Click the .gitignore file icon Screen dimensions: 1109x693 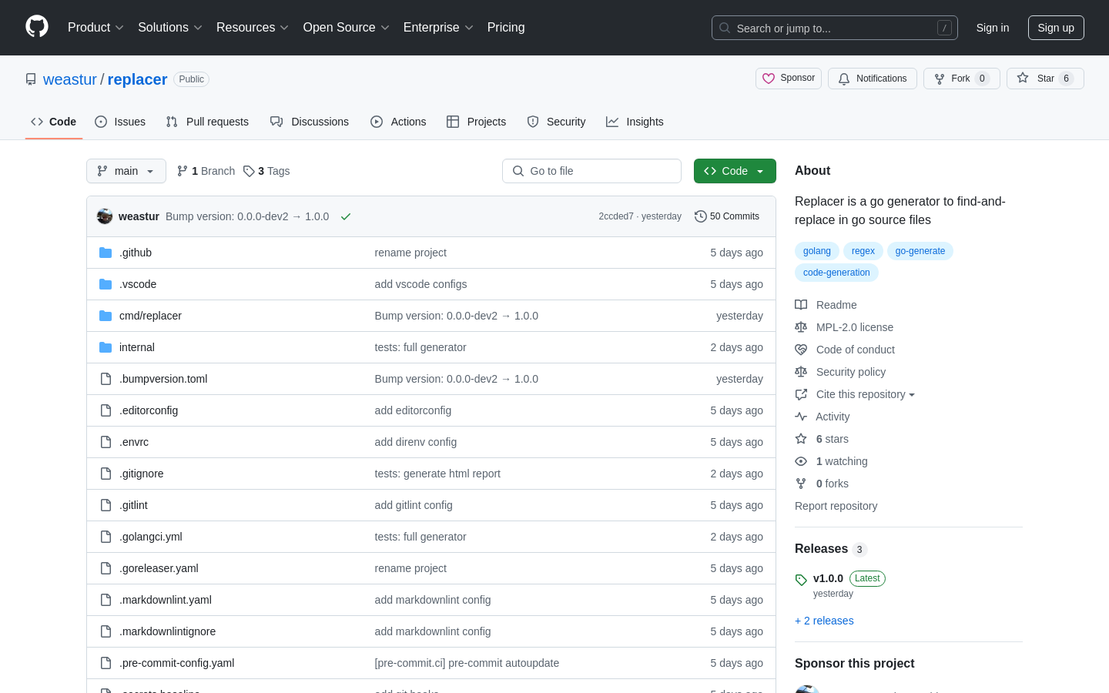tap(106, 474)
